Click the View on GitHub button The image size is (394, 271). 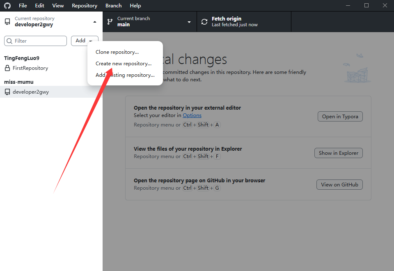tap(339, 185)
